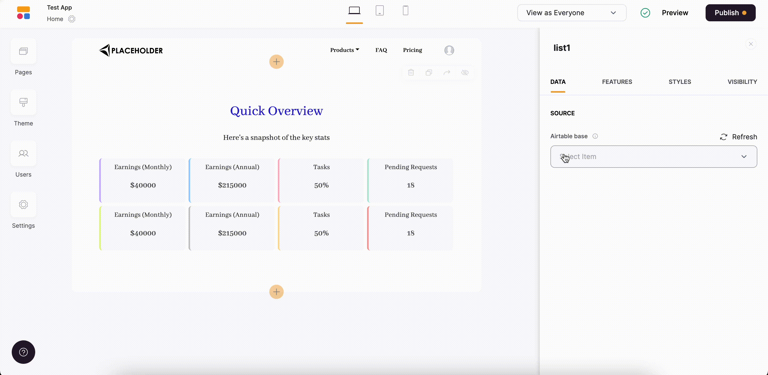Click the duplicate section icon
Viewport: 768px width, 375px height.
pos(429,72)
